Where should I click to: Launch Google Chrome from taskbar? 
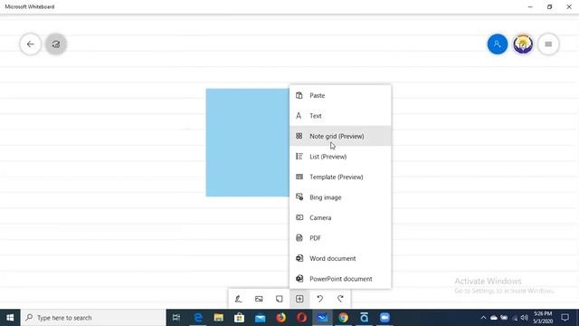click(343, 318)
